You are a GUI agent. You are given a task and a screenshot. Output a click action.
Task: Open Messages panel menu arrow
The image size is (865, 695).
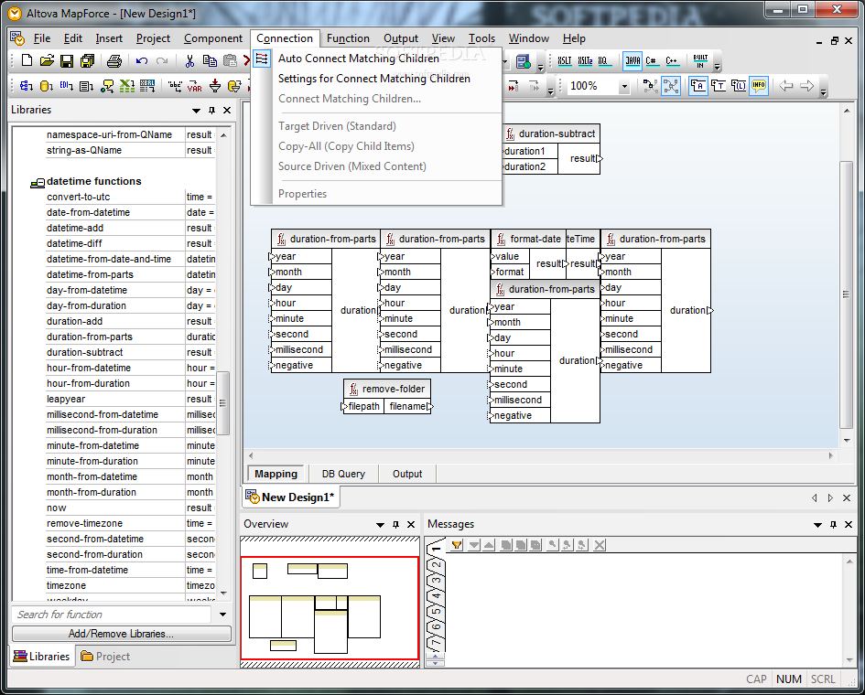point(818,525)
